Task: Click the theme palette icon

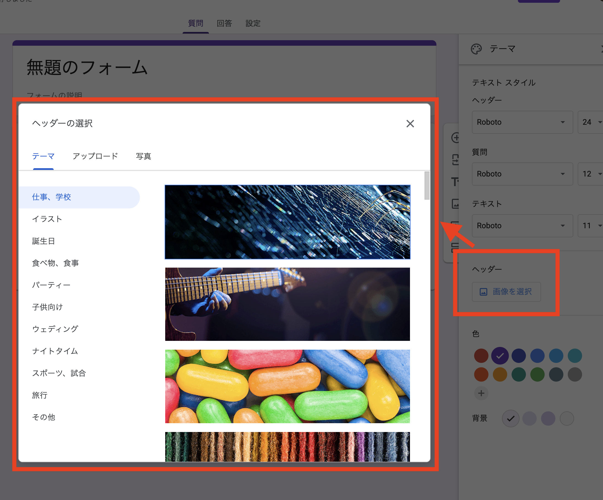Action: point(476,49)
